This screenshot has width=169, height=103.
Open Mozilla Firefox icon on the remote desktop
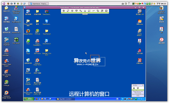click(x=28, y=32)
